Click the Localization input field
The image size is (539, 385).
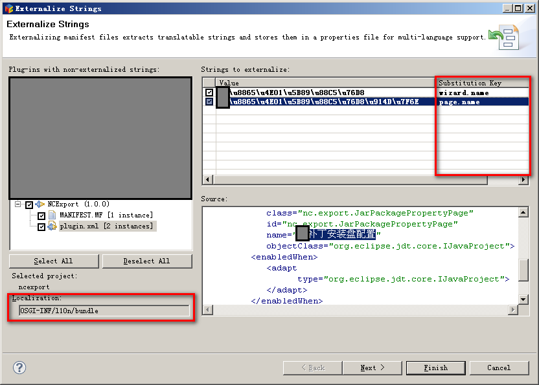tap(104, 311)
